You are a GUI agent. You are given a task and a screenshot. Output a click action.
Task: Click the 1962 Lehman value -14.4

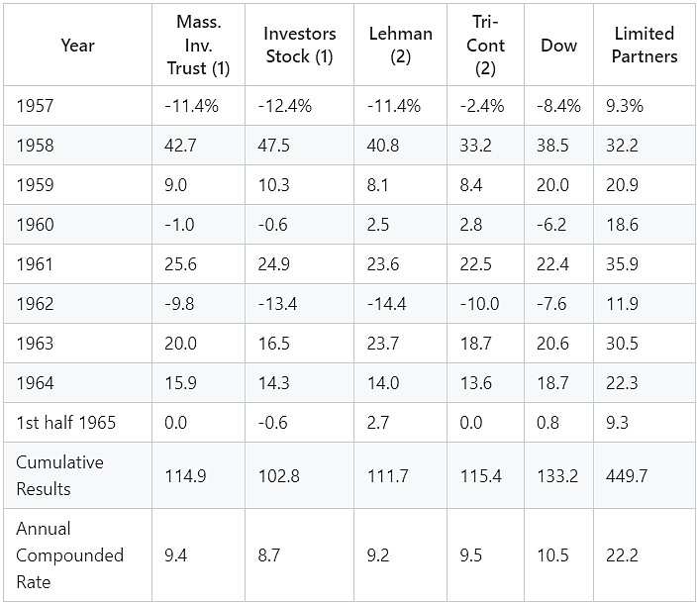point(387,304)
